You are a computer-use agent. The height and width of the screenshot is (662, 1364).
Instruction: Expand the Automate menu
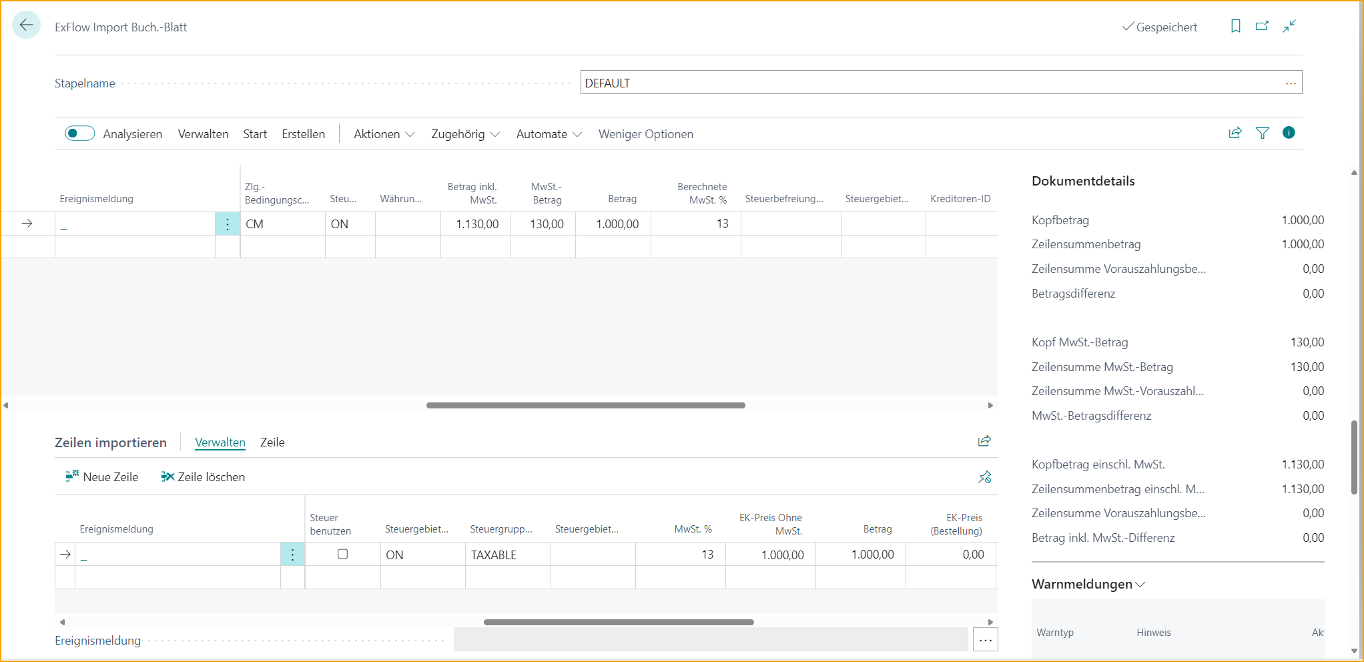tap(549, 133)
